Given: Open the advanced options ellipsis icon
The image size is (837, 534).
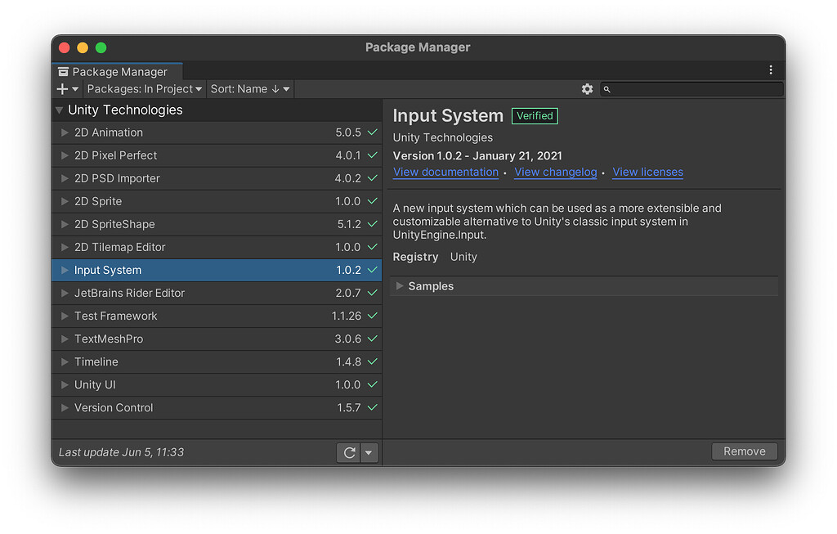Looking at the screenshot, I should 771,70.
